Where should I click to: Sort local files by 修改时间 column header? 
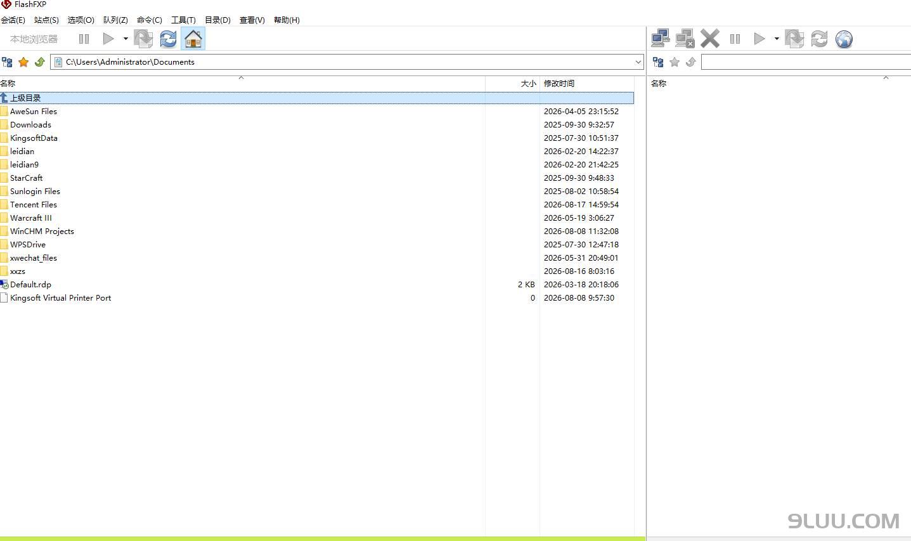click(587, 83)
